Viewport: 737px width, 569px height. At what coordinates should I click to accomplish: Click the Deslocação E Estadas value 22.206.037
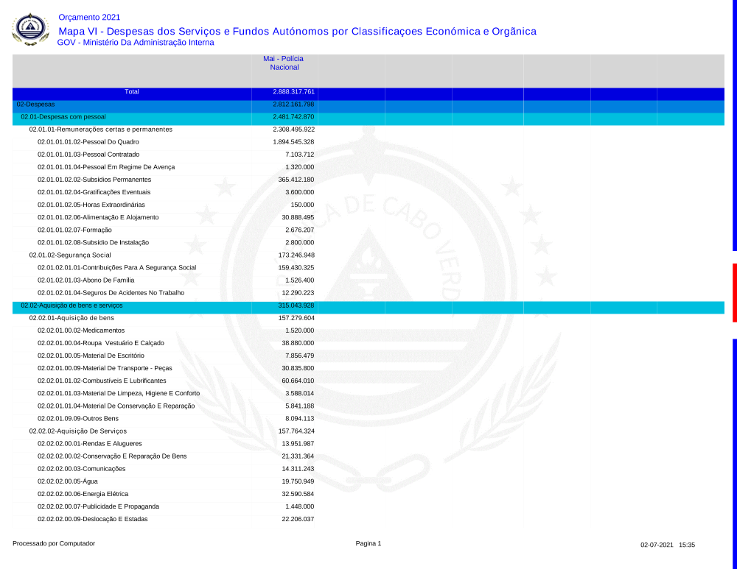point(298,519)
